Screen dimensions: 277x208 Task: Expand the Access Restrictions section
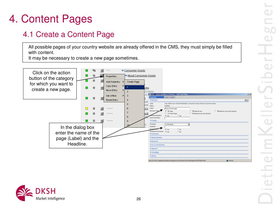(x=150, y=145)
